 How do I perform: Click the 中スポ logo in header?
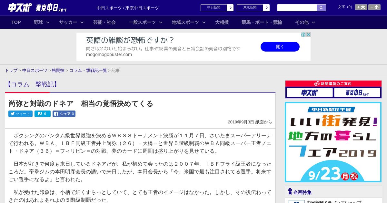pyautogui.click(x=20, y=7)
